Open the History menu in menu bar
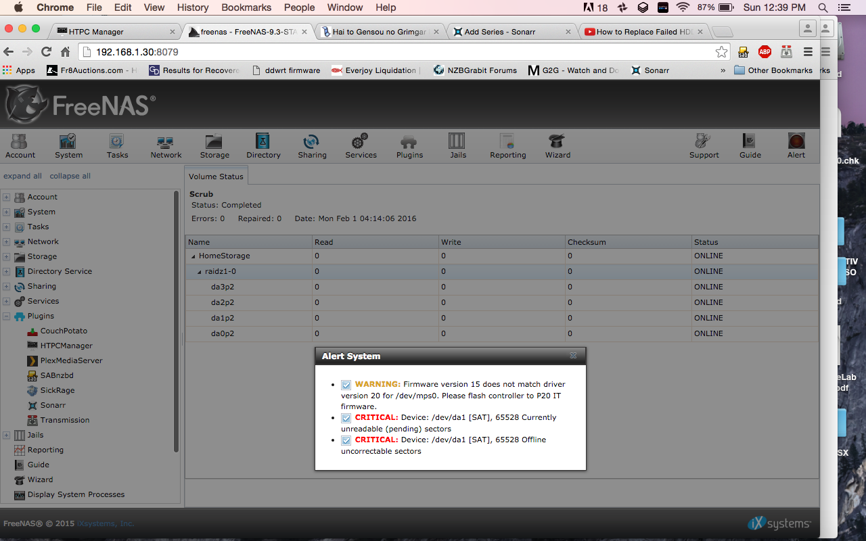Screen dimensions: 866x541 193,7
